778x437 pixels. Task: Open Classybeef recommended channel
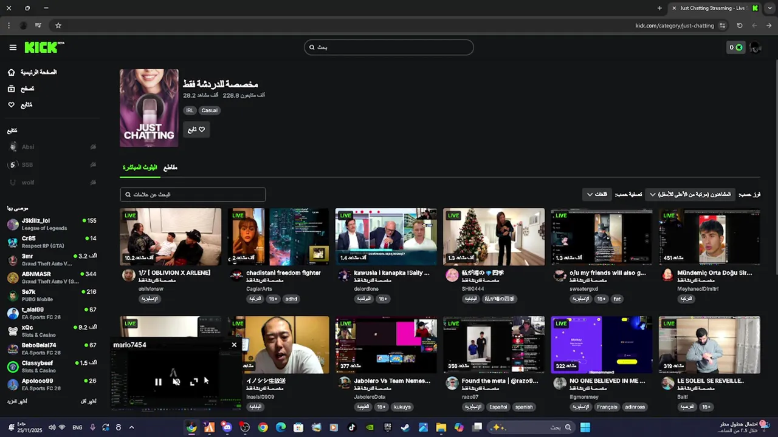click(52, 367)
